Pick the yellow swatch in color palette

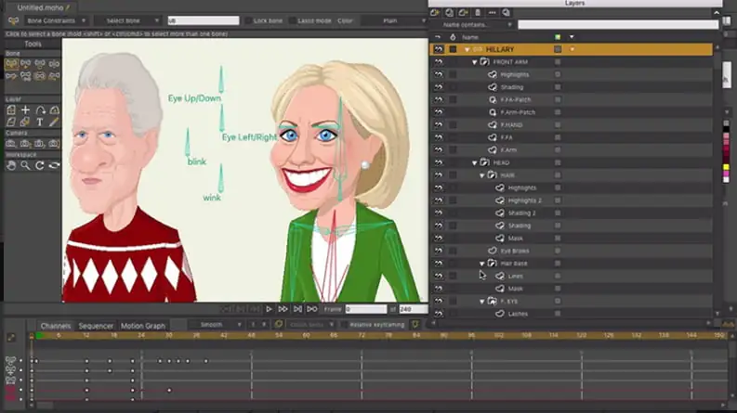pos(727,167)
